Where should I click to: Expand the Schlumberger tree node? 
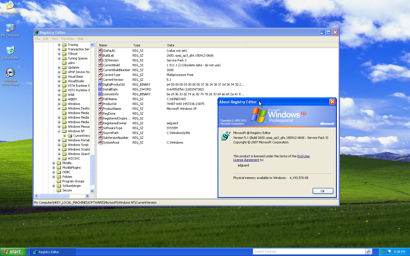(x=54, y=186)
